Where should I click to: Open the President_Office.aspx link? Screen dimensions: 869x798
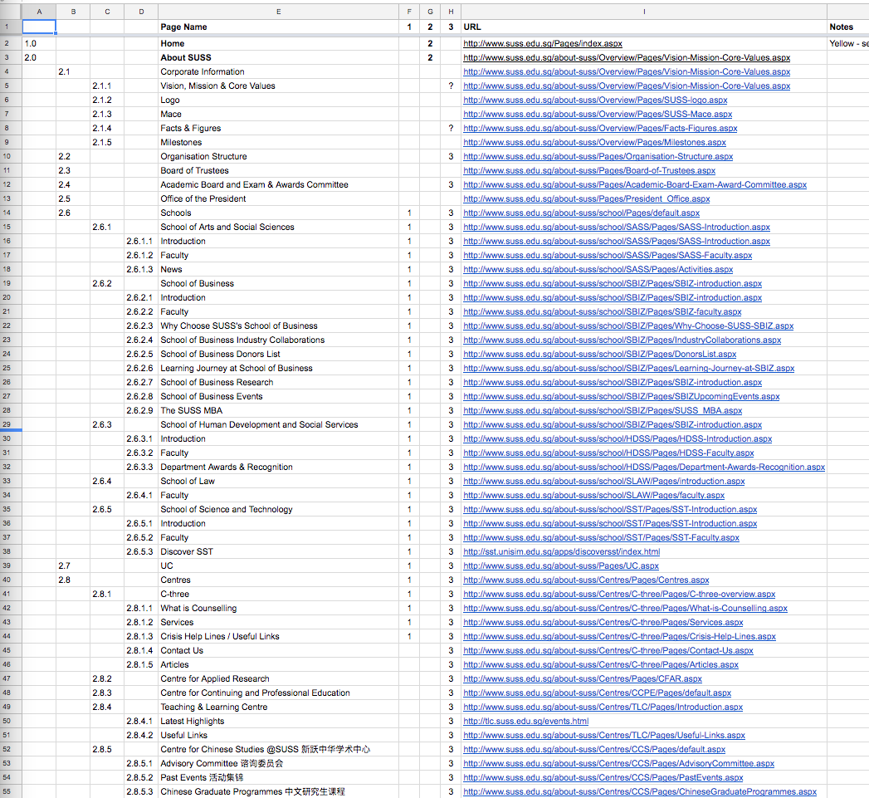[586, 198]
